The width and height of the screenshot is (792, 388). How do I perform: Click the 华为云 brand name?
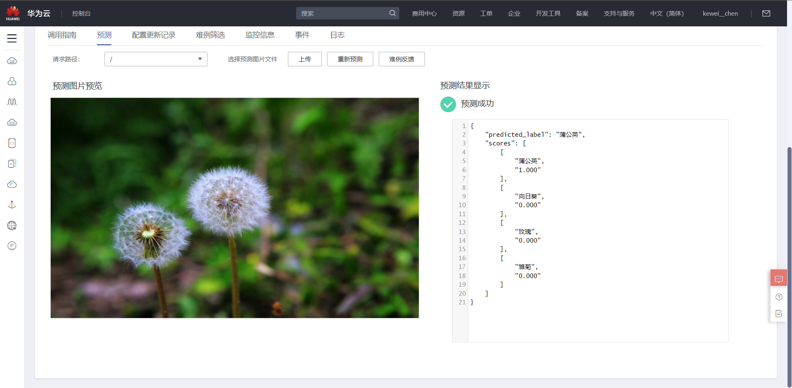(x=39, y=14)
